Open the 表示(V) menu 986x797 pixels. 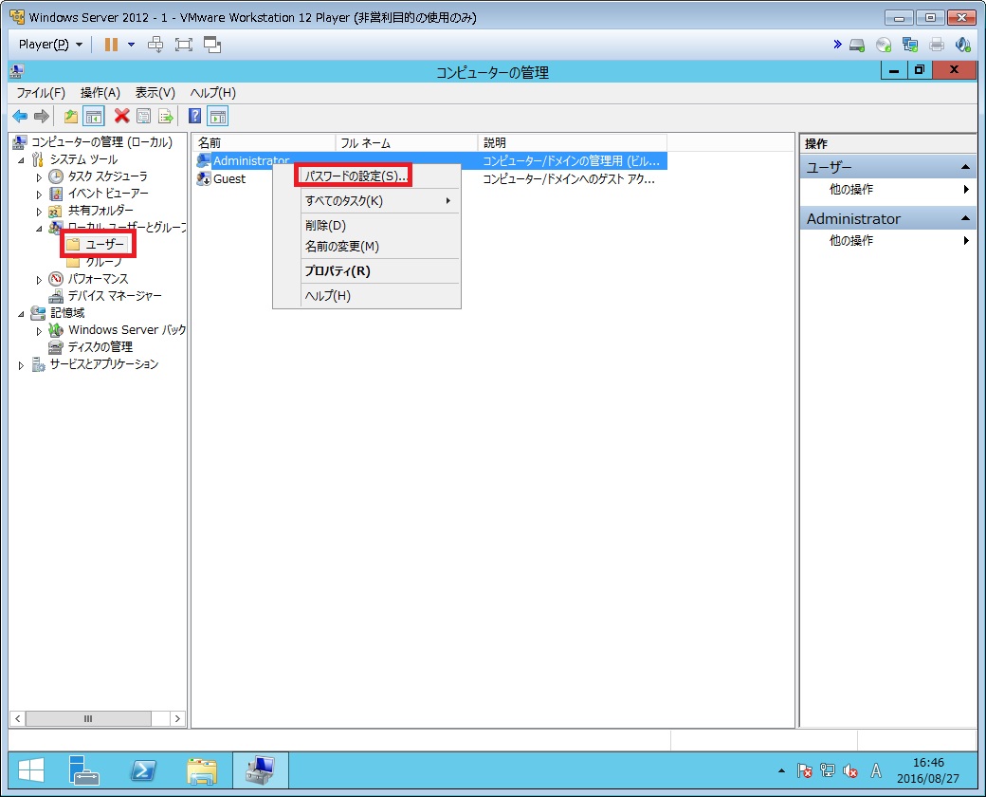pos(155,93)
